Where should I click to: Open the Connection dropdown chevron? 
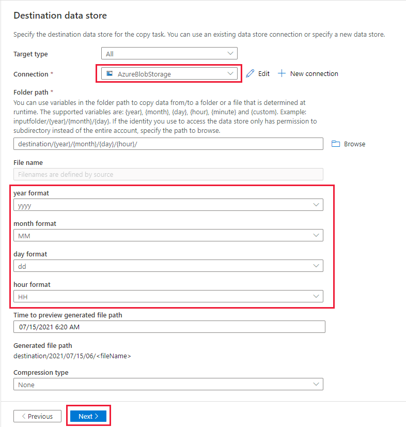(x=230, y=73)
